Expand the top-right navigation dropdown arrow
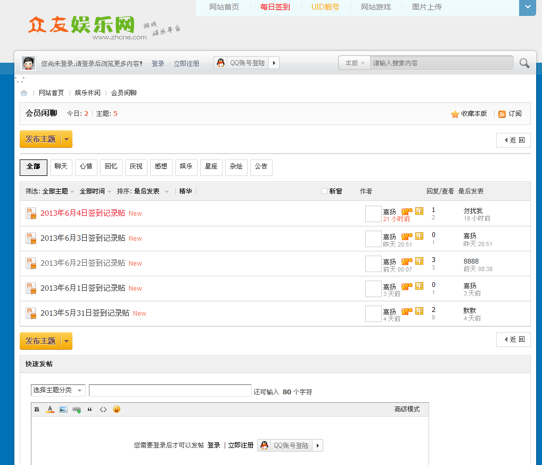The width and height of the screenshot is (542, 465). 527,7
